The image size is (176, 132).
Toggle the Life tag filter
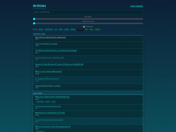(x=56, y=30)
